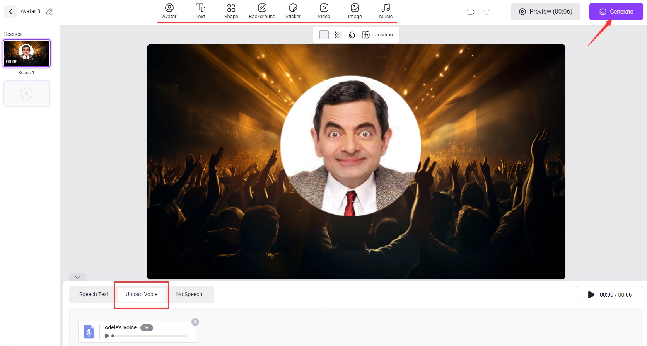Open the transparency checkerboard option

coord(338,35)
